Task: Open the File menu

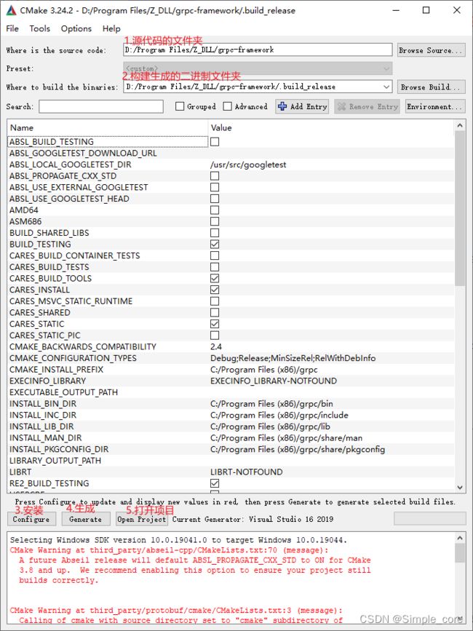Action: pyautogui.click(x=12, y=28)
